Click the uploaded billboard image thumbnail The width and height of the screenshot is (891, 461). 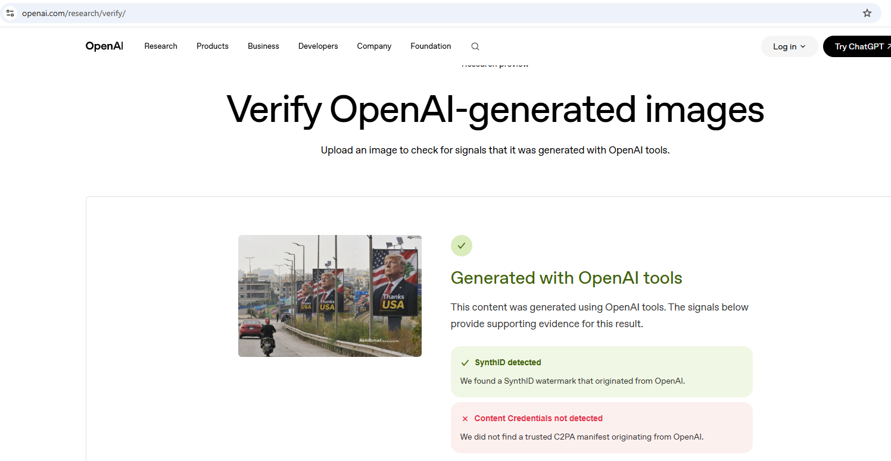point(330,296)
